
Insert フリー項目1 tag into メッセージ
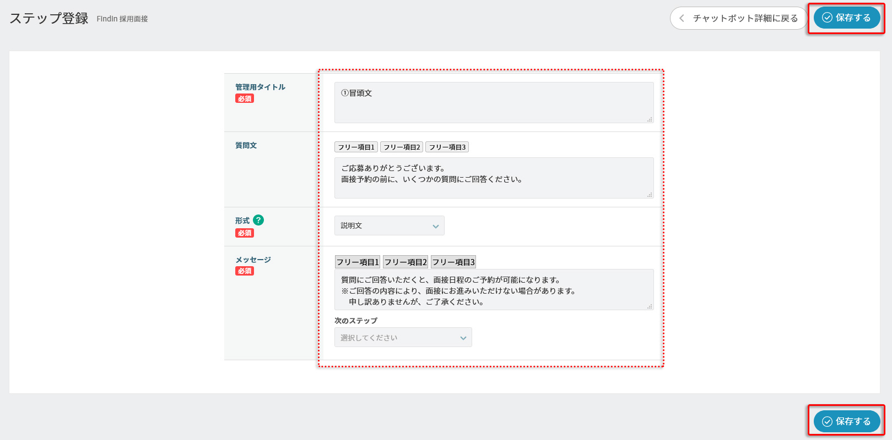point(357,262)
